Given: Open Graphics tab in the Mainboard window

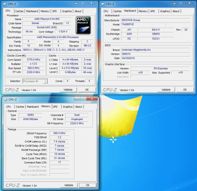Looking at the screenshot, I should 165,11.
